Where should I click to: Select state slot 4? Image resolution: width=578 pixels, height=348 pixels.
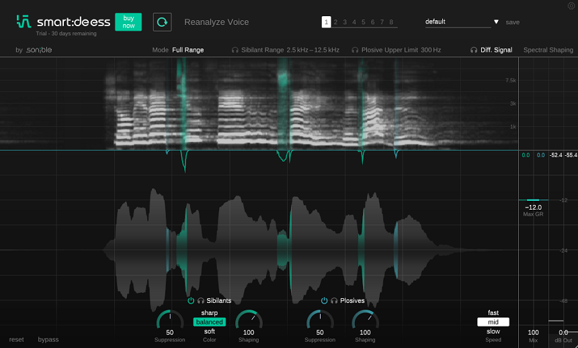coord(354,22)
